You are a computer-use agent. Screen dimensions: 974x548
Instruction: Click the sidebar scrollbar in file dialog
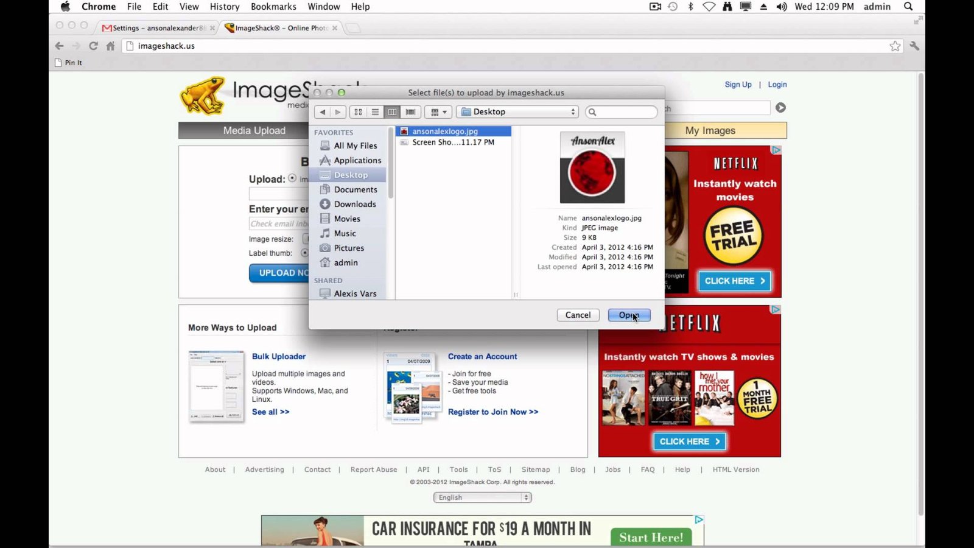390,163
